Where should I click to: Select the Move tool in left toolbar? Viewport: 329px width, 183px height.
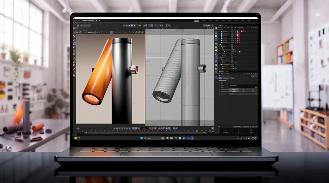pyautogui.click(x=74, y=40)
